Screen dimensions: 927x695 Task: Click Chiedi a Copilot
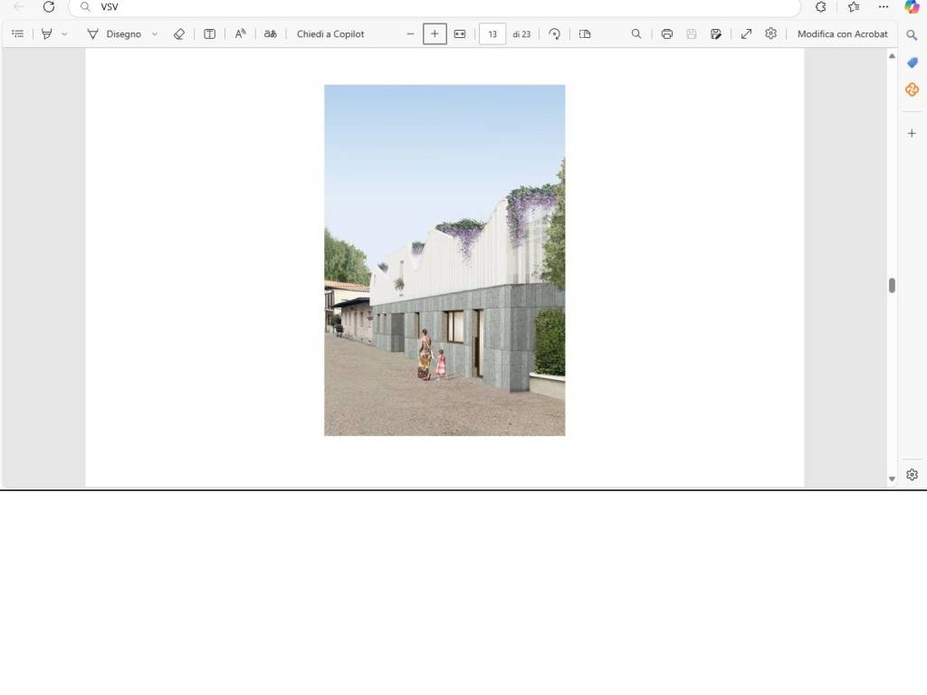coord(330,33)
